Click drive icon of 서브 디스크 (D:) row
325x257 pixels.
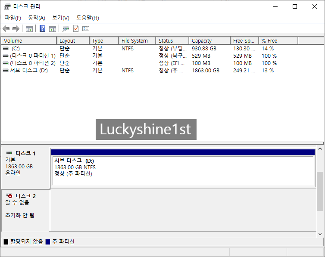point(6,70)
